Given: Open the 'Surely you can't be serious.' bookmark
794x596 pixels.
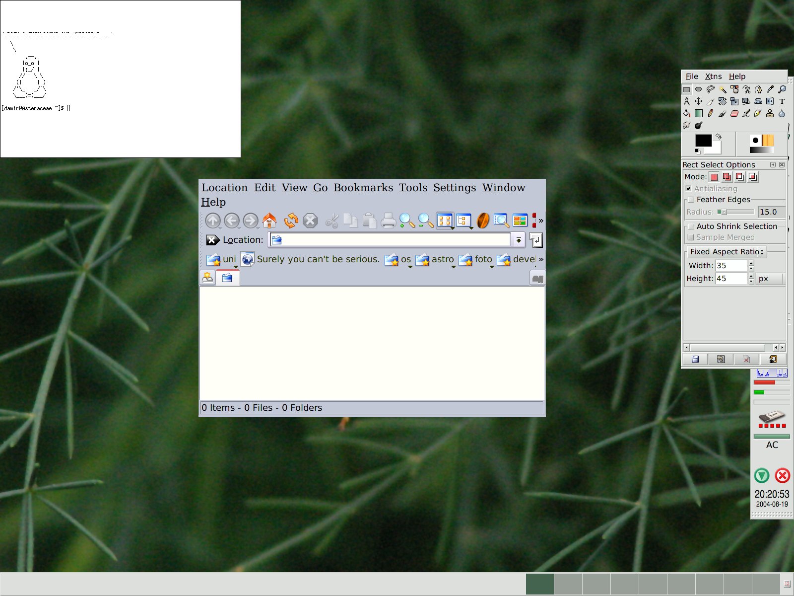Looking at the screenshot, I should point(318,259).
